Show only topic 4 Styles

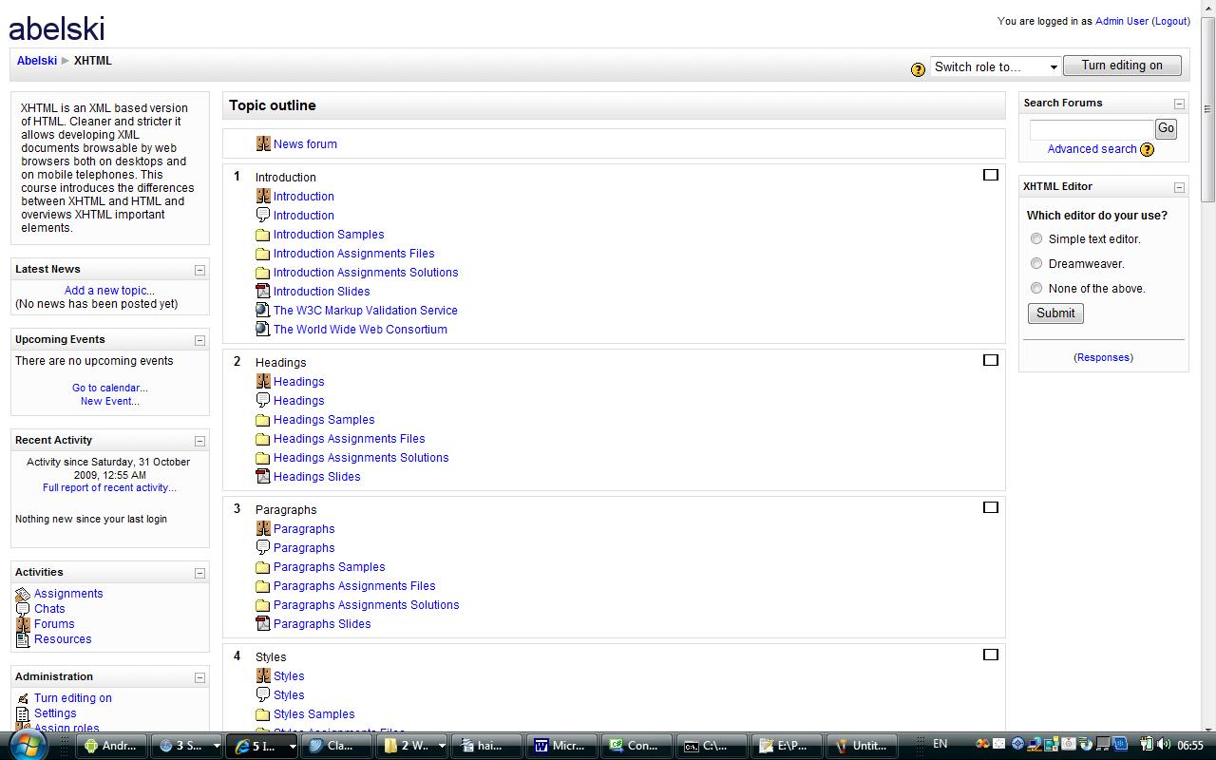tap(991, 655)
